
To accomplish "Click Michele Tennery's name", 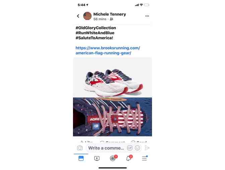I will [109, 14].
